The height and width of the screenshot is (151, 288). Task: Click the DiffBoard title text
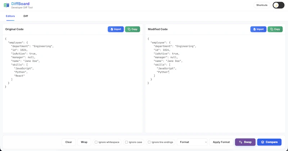pos(21,4)
